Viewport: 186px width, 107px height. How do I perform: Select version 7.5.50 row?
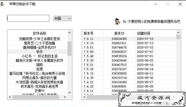[129, 52]
